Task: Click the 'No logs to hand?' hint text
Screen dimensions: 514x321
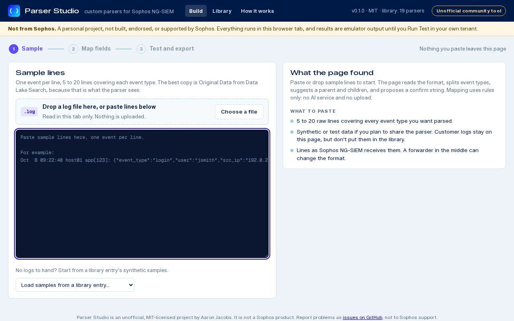Action: click(92, 270)
